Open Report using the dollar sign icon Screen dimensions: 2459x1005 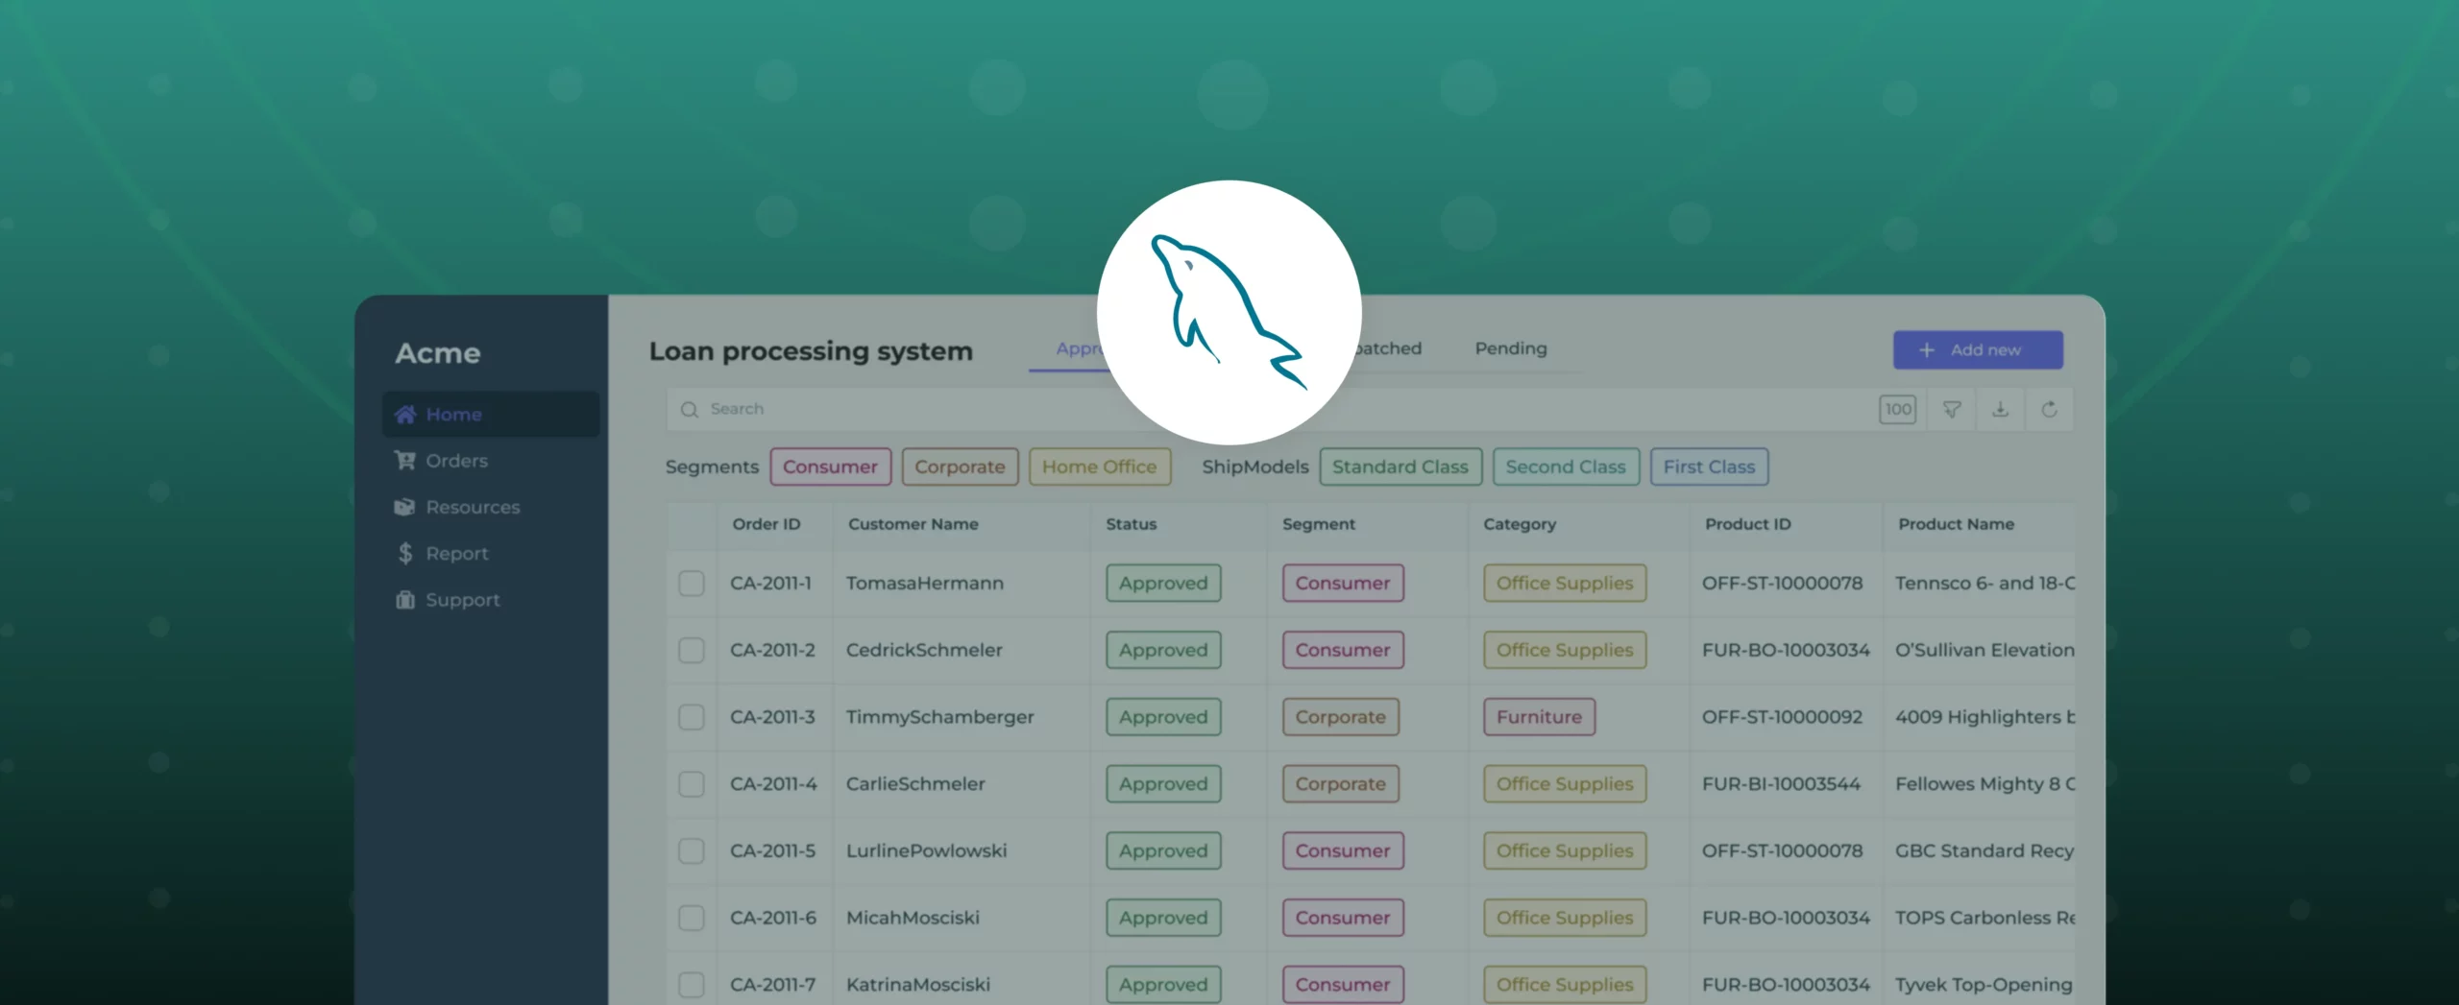tap(405, 553)
